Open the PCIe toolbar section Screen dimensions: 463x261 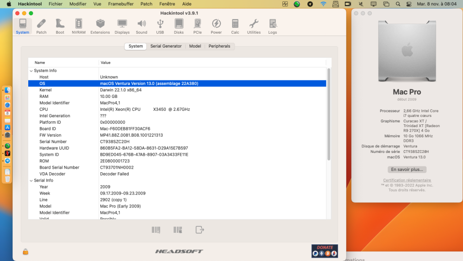click(x=198, y=26)
